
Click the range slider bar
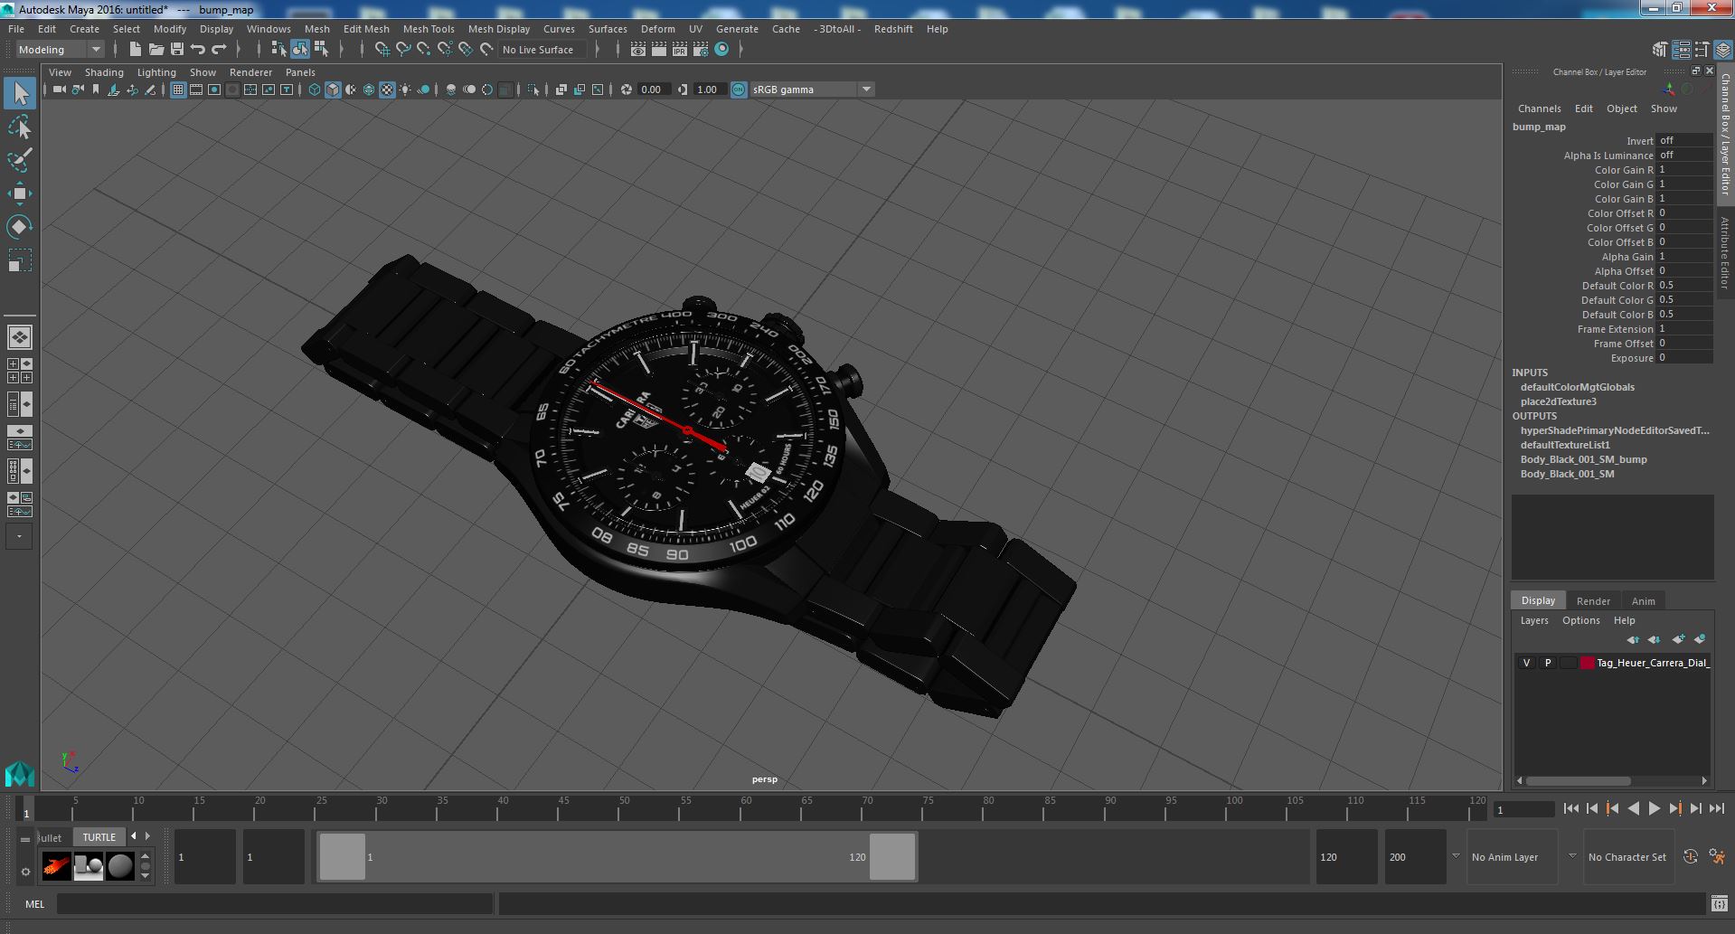(x=618, y=857)
